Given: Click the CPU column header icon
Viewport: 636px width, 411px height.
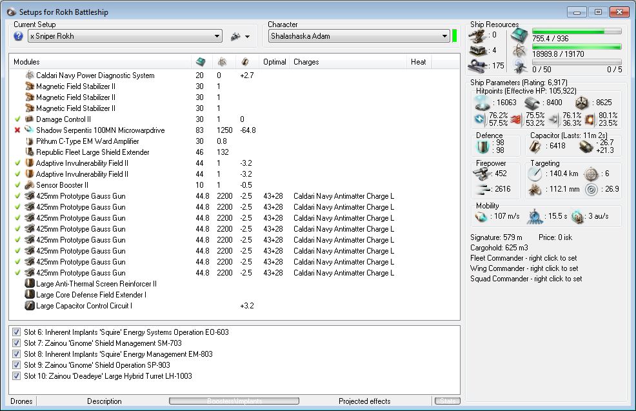Looking at the screenshot, I should pos(201,62).
